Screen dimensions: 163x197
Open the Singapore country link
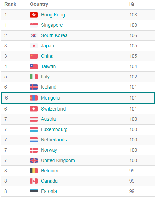(52, 25)
